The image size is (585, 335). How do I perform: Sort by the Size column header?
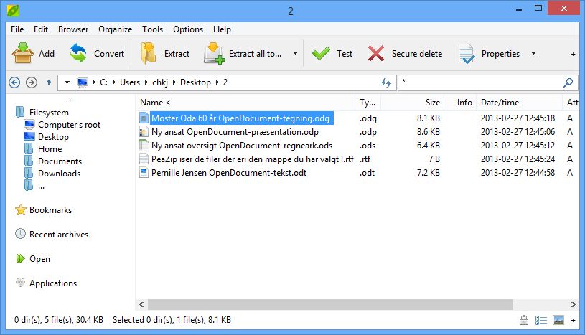tap(413, 102)
